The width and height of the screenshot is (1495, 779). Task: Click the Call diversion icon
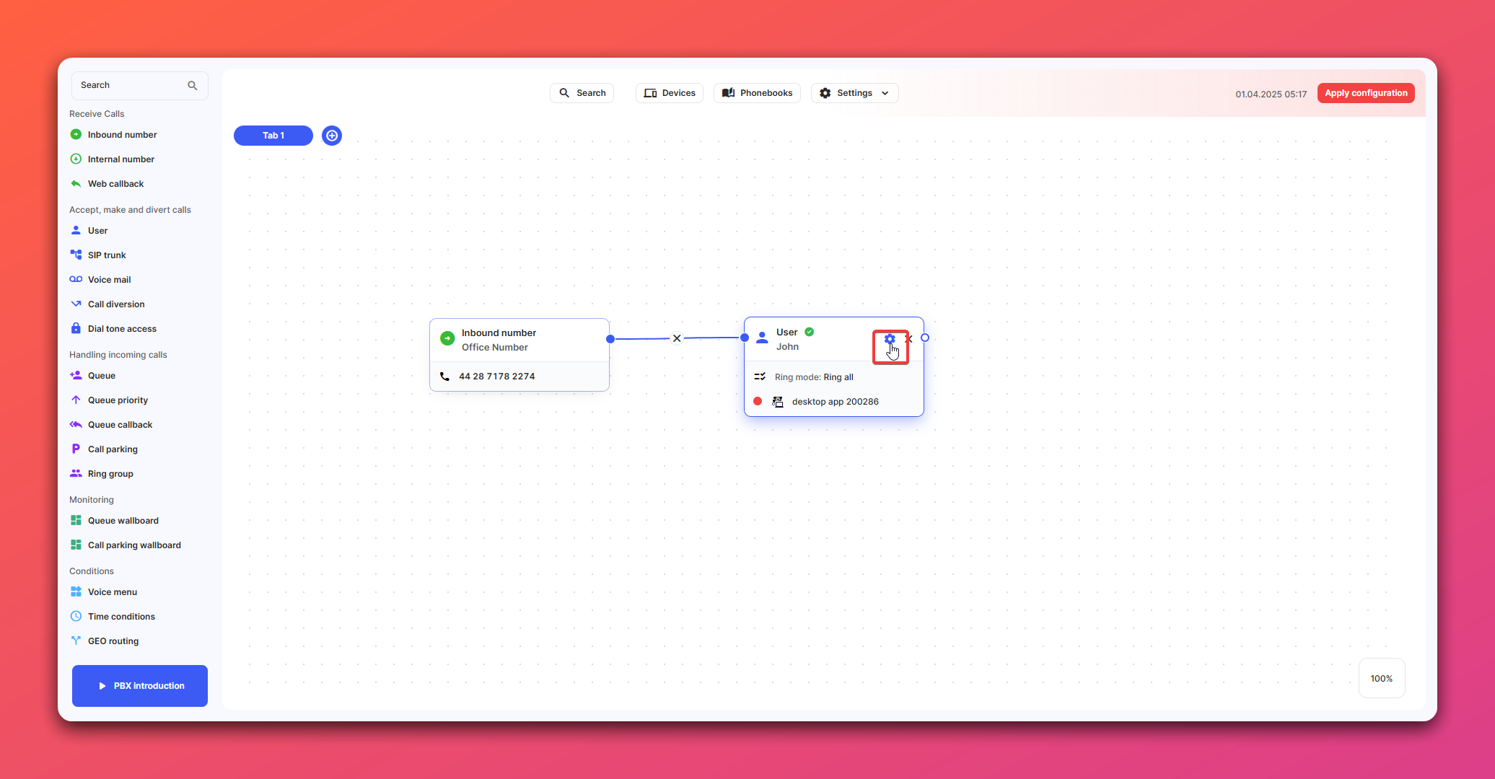coord(76,304)
